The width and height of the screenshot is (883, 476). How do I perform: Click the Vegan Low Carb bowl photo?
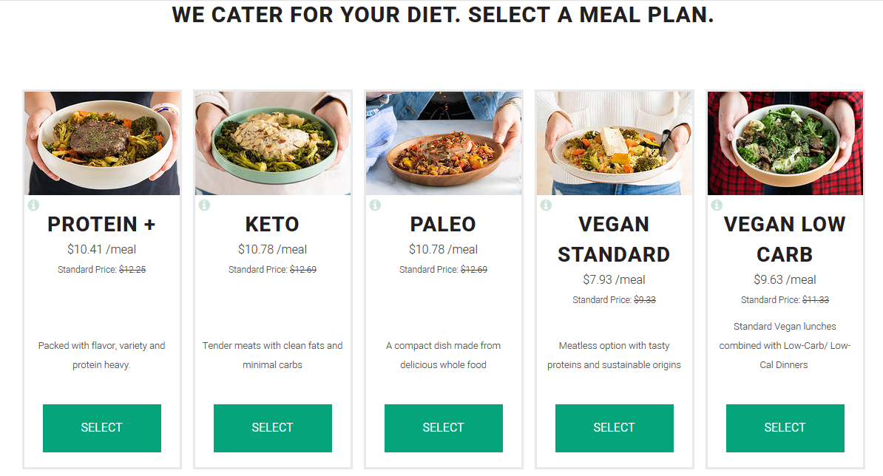[x=785, y=142]
